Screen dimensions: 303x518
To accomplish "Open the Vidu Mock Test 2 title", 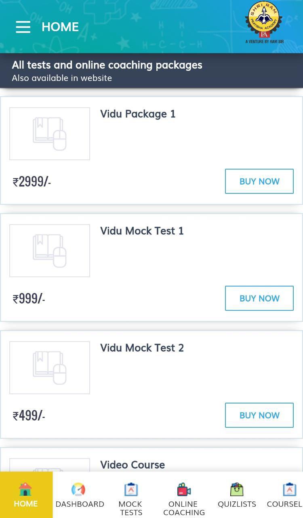I will tap(142, 348).
